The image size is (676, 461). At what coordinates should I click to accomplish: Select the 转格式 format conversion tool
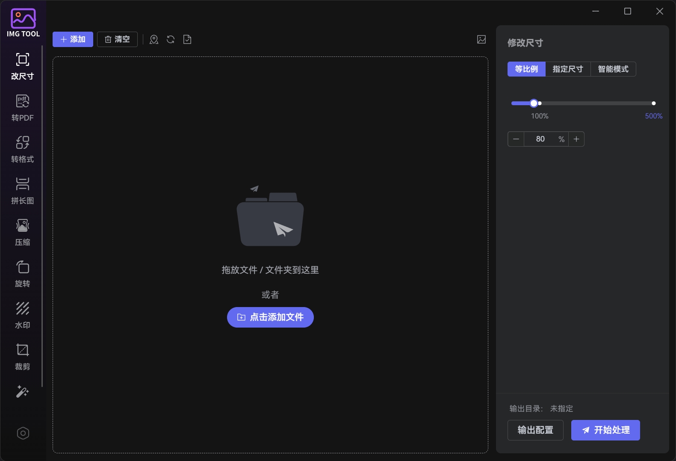pos(22,149)
